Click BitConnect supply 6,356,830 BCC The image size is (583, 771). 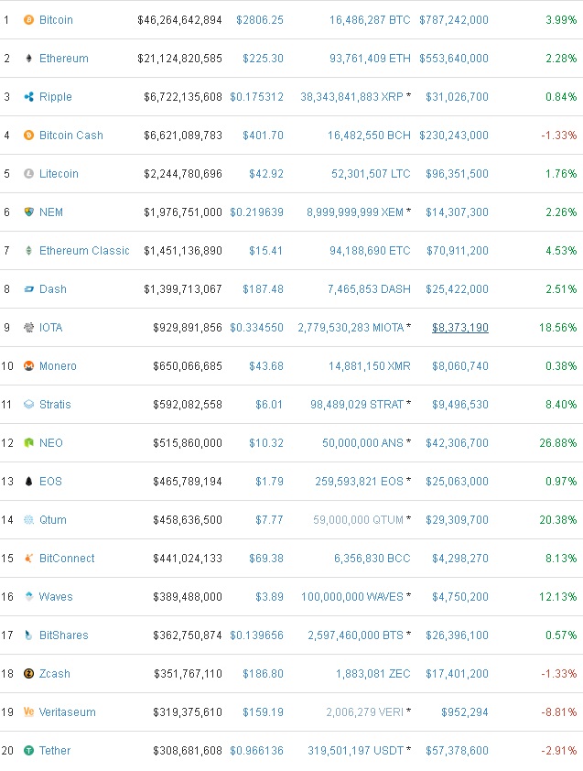[372, 558]
